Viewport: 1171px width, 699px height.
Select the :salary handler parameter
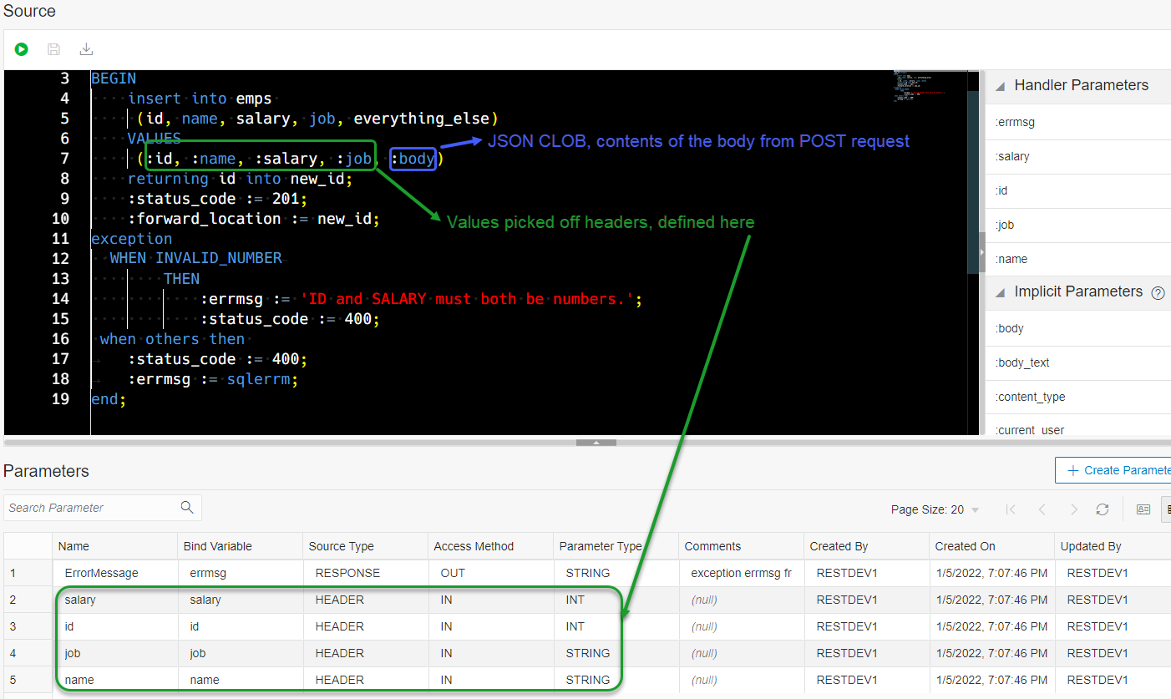tap(1013, 156)
